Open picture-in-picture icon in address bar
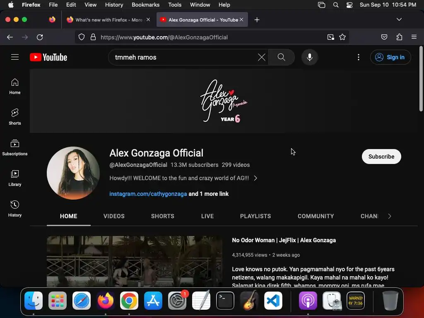The width and height of the screenshot is (424, 318). [x=330, y=37]
